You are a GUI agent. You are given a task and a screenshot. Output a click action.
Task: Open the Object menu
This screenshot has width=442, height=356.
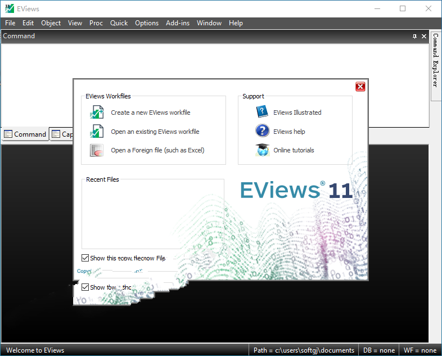click(51, 23)
